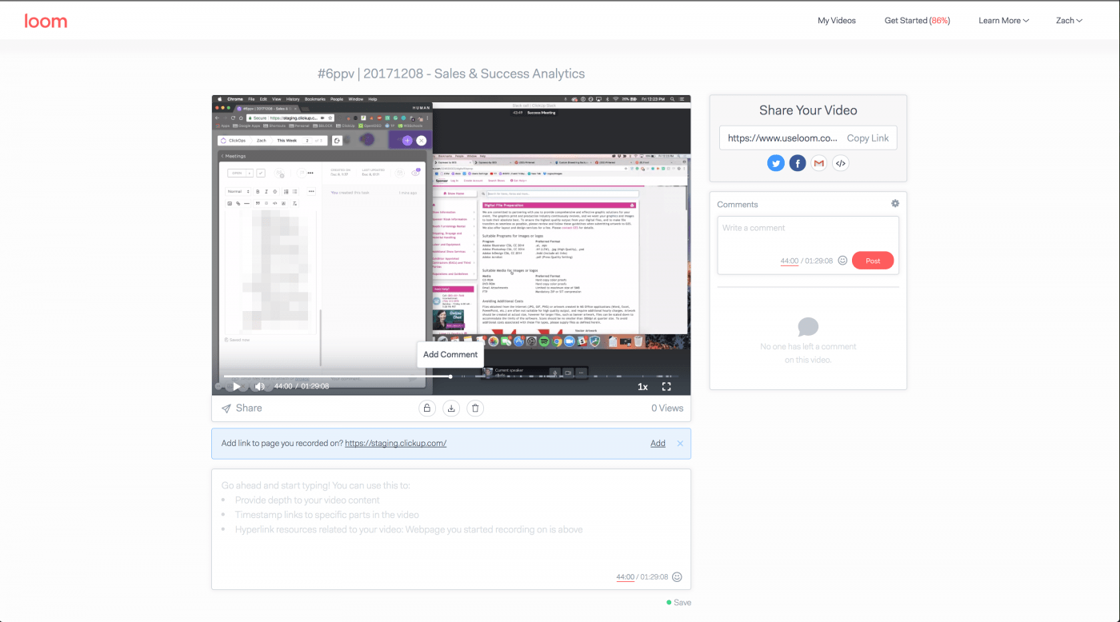The image size is (1120, 622).
Task: Share the video on Twitter
Action: (x=776, y=163)
